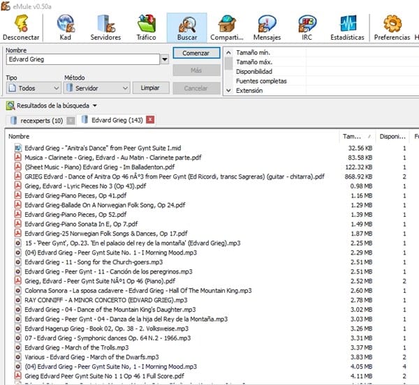The height and width of the screenshot is (385, 419).
Task: Click audio icon of Volksweise.mp3 file
Action: pyautogui.click(x=18, y=329)
